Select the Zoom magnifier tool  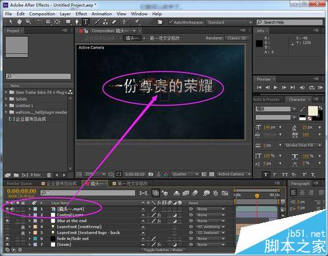click(28, 22)
